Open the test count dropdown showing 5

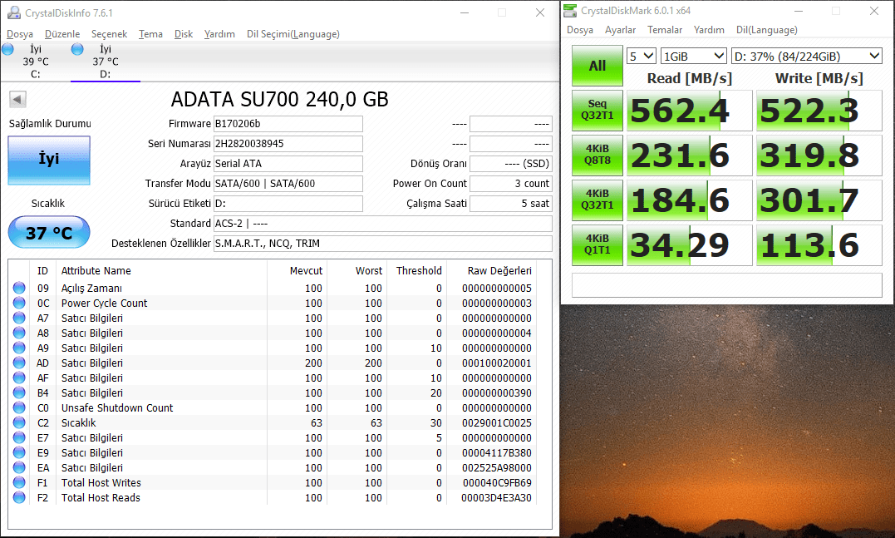[641, 56]
